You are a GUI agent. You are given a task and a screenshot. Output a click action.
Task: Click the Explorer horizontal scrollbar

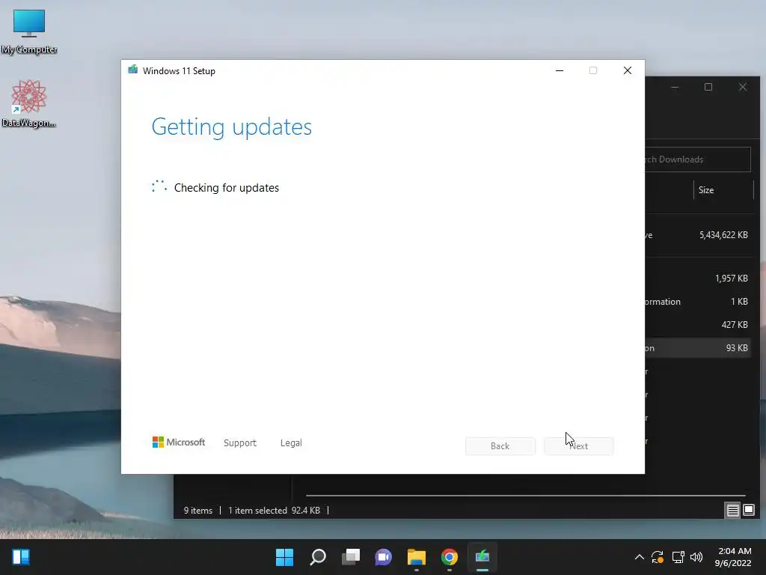click(526, 496)
